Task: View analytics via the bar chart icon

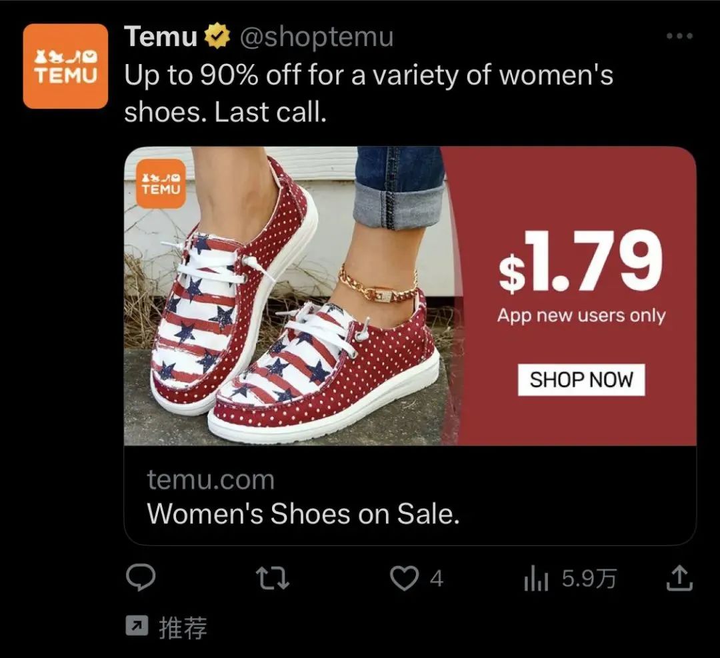Action: click(x=536, y=578)
